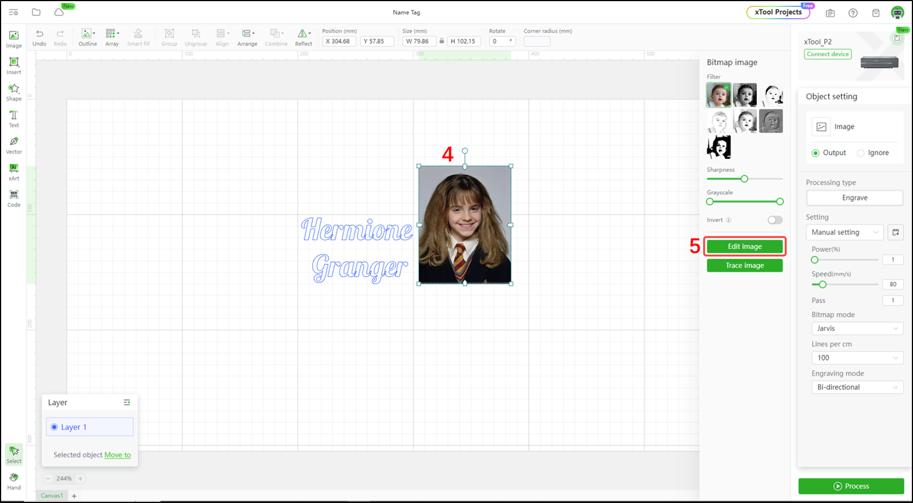Click the Process button
The image size is (913, 503).
tap(851, 486)
